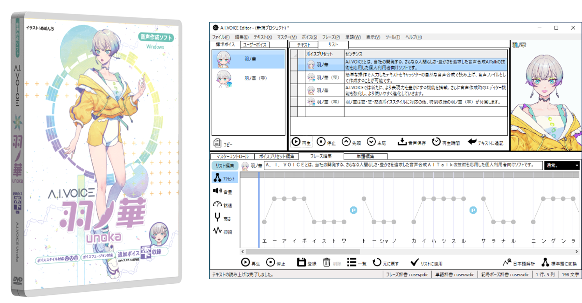Screen dimensions: 582x303
Task: Select the sentence row starting 羽ノ華は喜・悲・怒
Action: click(399, 102)
